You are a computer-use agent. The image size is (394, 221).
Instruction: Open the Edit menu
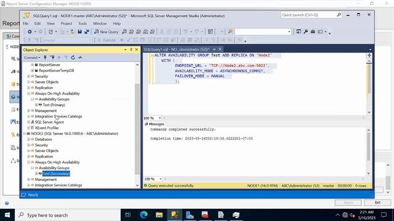[38, 23]
